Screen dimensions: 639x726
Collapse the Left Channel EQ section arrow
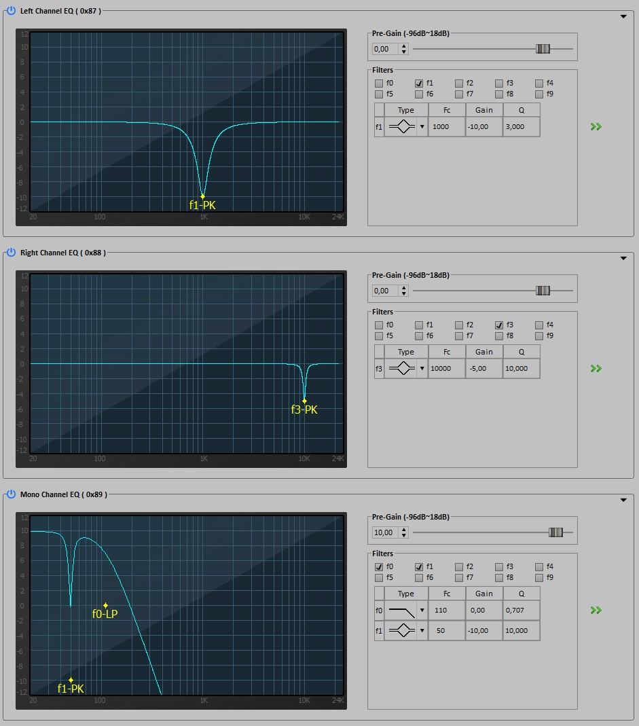point(623,17)
